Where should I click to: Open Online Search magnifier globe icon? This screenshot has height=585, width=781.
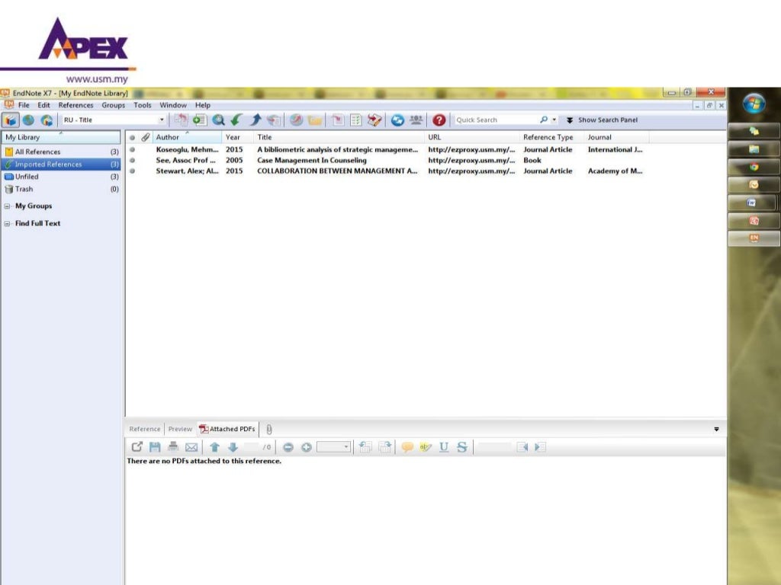[x=218, y=120]
